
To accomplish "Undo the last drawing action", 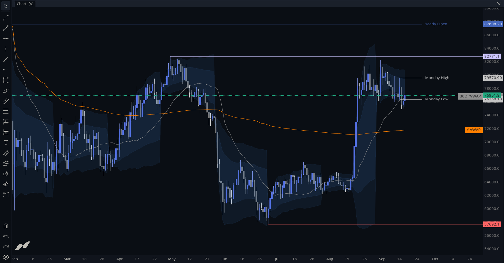I will coord(6,236).
